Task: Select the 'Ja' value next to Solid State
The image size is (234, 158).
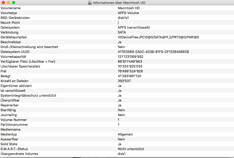Action: click(x=119, y=144)
